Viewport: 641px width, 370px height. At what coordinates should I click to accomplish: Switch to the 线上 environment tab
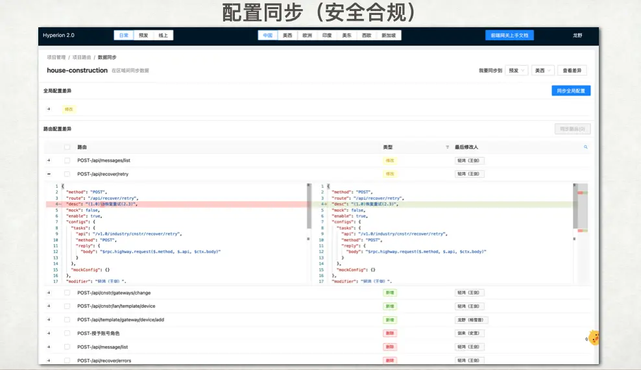pos(163,36)
